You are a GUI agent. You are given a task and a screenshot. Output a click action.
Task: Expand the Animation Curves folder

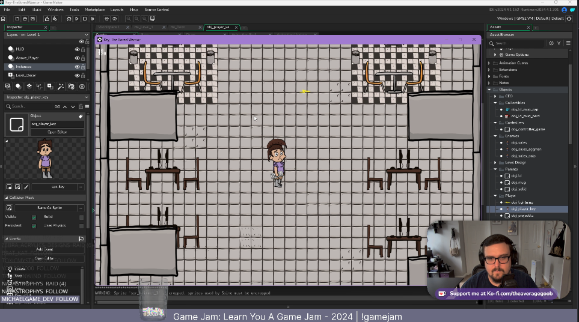coord(489,63)
